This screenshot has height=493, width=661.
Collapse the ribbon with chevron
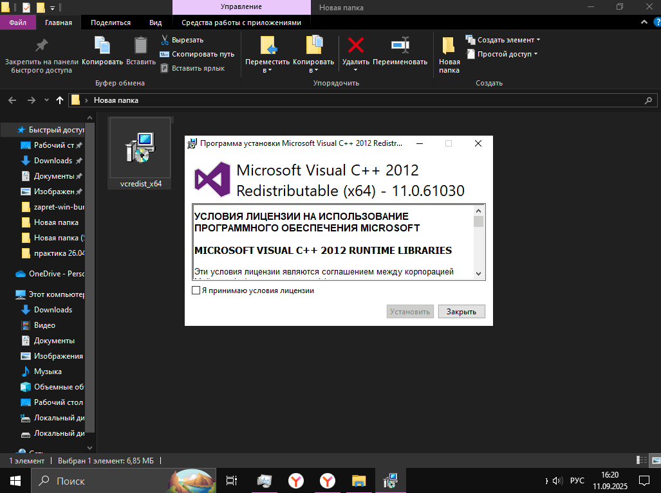tap(644, 22)
